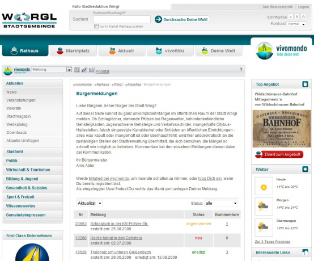This screenshot has height=261, width=314.
Task: Click the Wörgl breadcrumb link
Action: click(117, 85)
